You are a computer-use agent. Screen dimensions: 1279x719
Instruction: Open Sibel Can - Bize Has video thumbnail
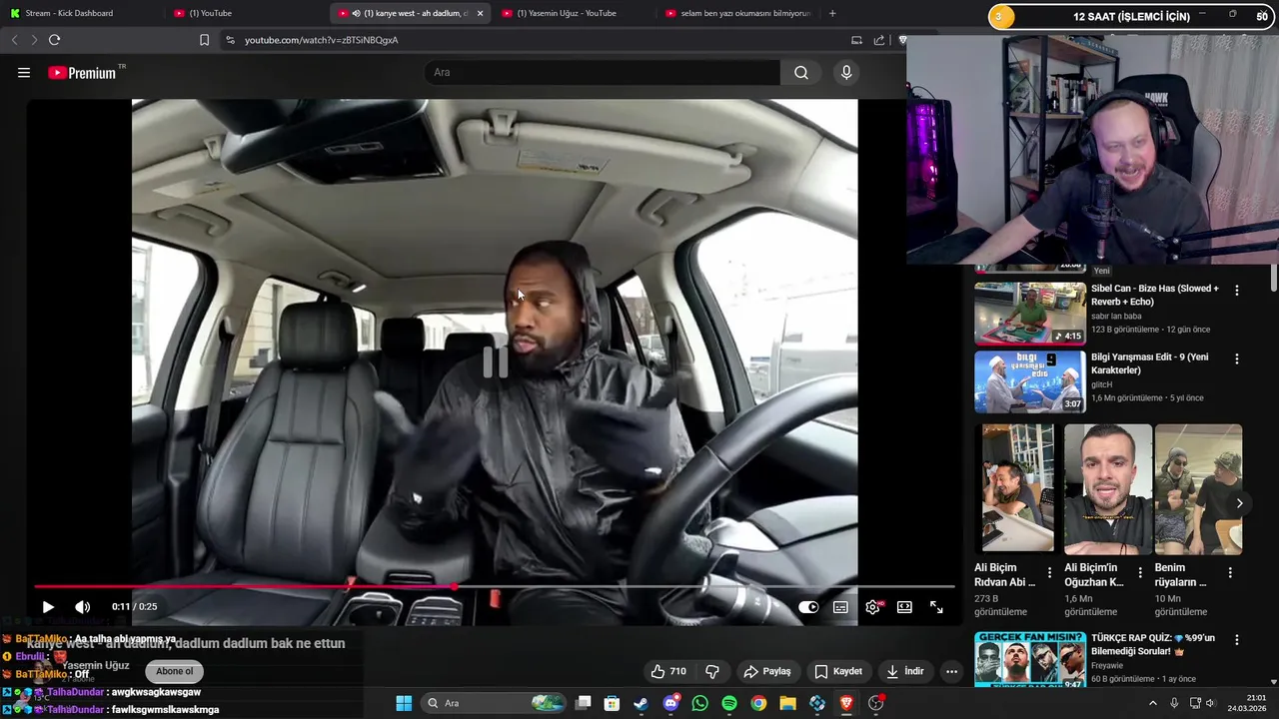1029,314
